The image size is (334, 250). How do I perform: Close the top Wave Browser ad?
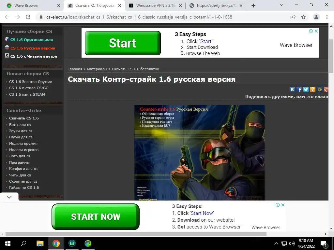[316, 31]
